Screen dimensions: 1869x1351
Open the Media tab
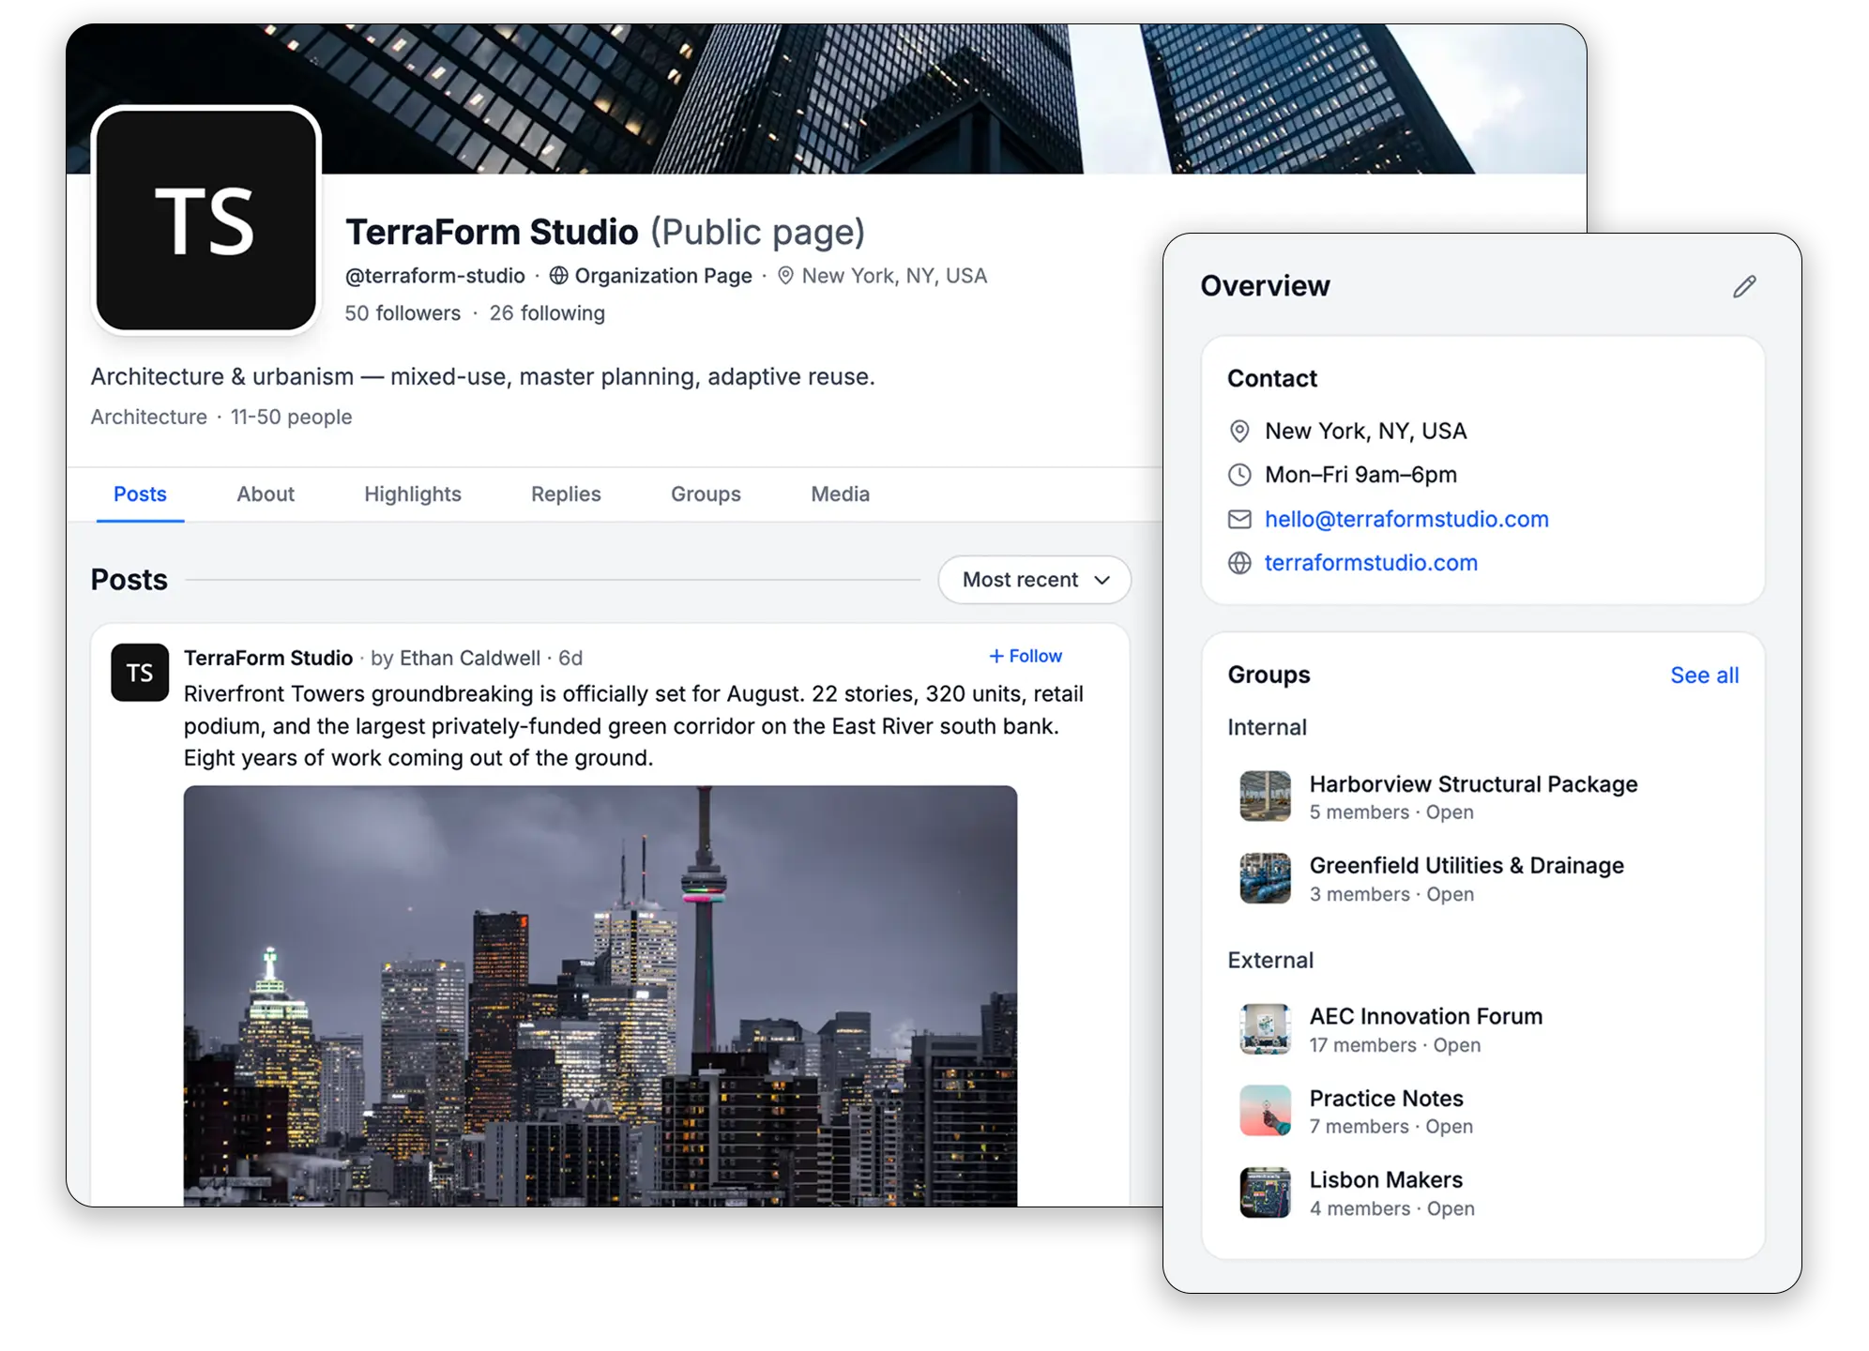tap(841, 494)
